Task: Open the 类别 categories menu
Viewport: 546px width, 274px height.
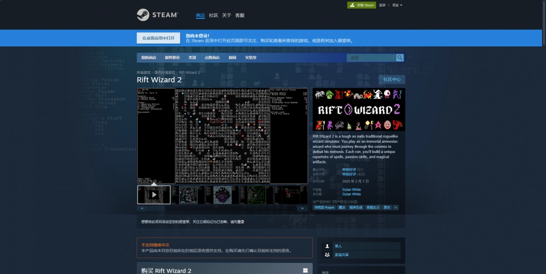Action: pos(192,58)
